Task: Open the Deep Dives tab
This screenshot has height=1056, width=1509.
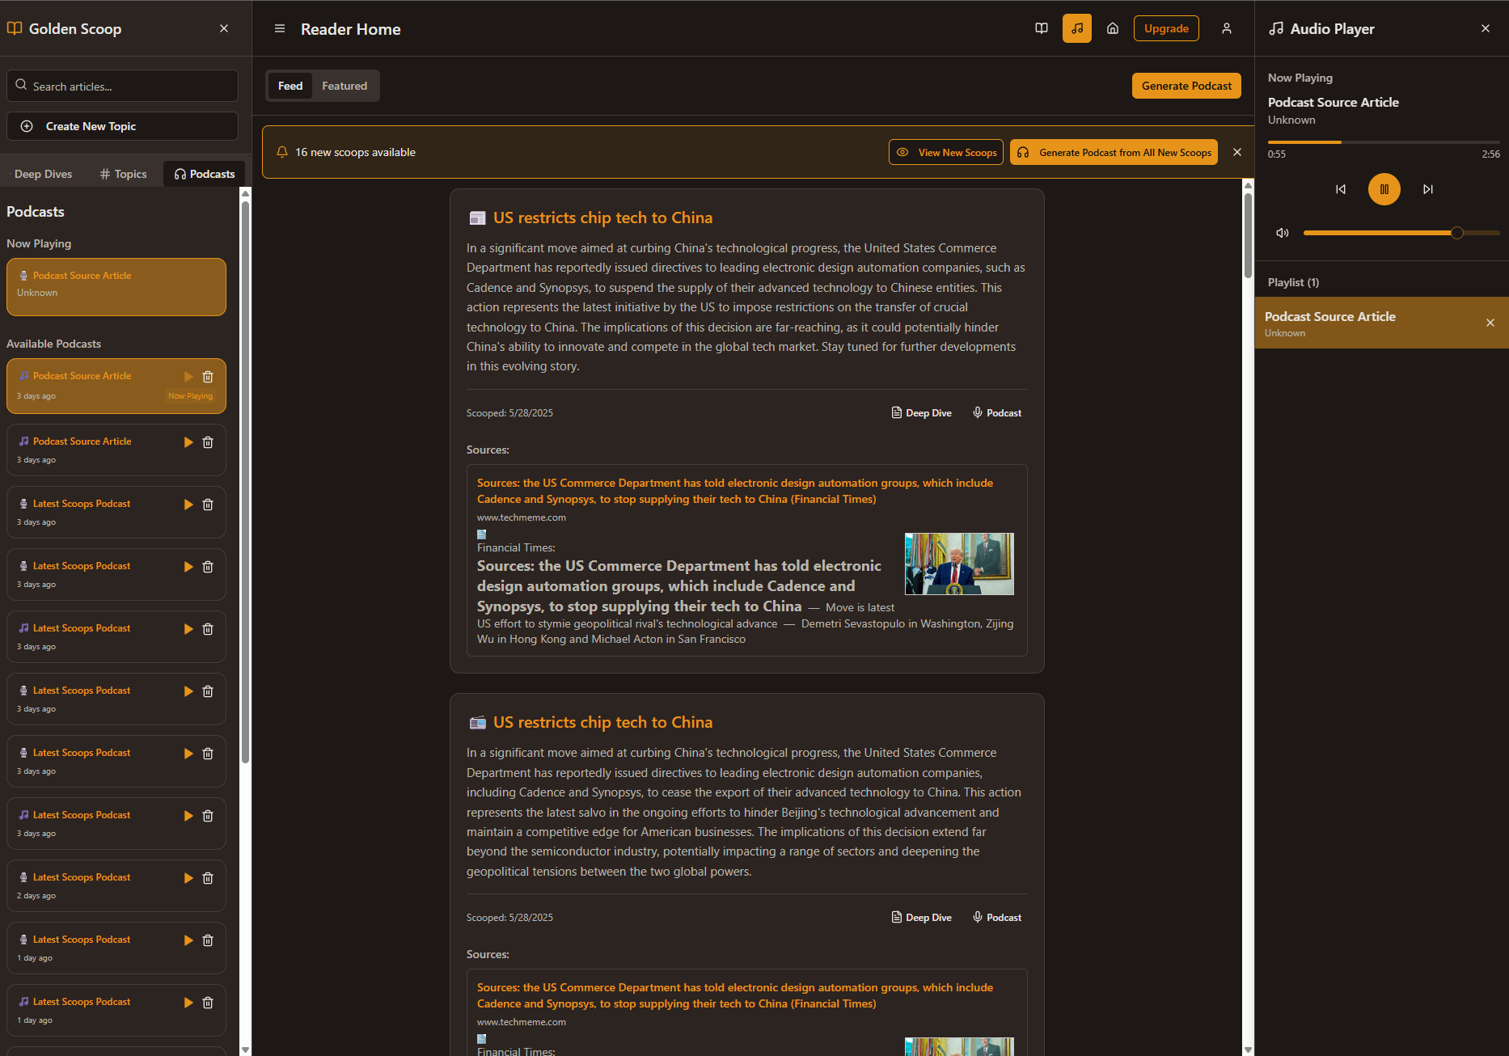Action: click(43, 174)
